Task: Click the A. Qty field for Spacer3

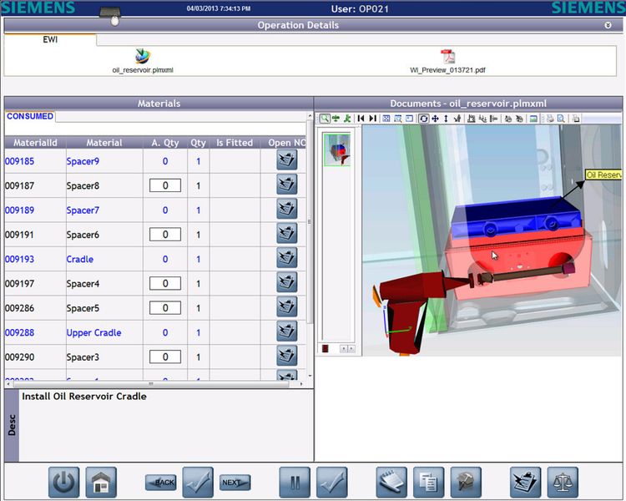Action: (x=165, y=357)
